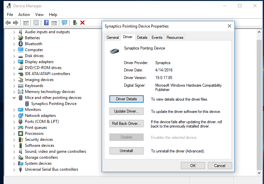Click the Update Driver... button
264x184 pixels.
coord(126,111)
